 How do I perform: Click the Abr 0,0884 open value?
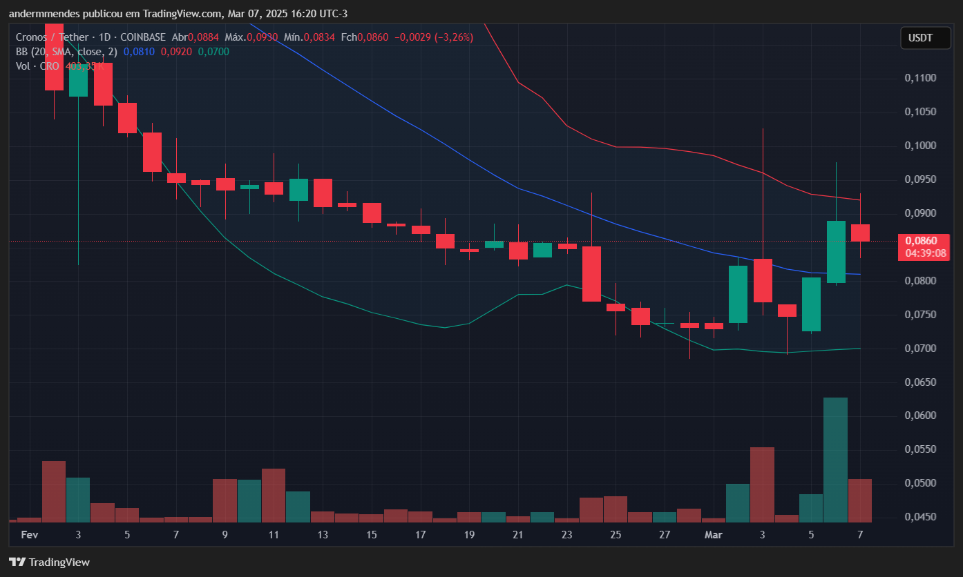pos(196,37)
